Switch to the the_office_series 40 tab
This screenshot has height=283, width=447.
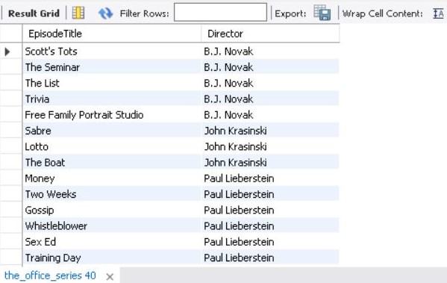click(50, 276)
